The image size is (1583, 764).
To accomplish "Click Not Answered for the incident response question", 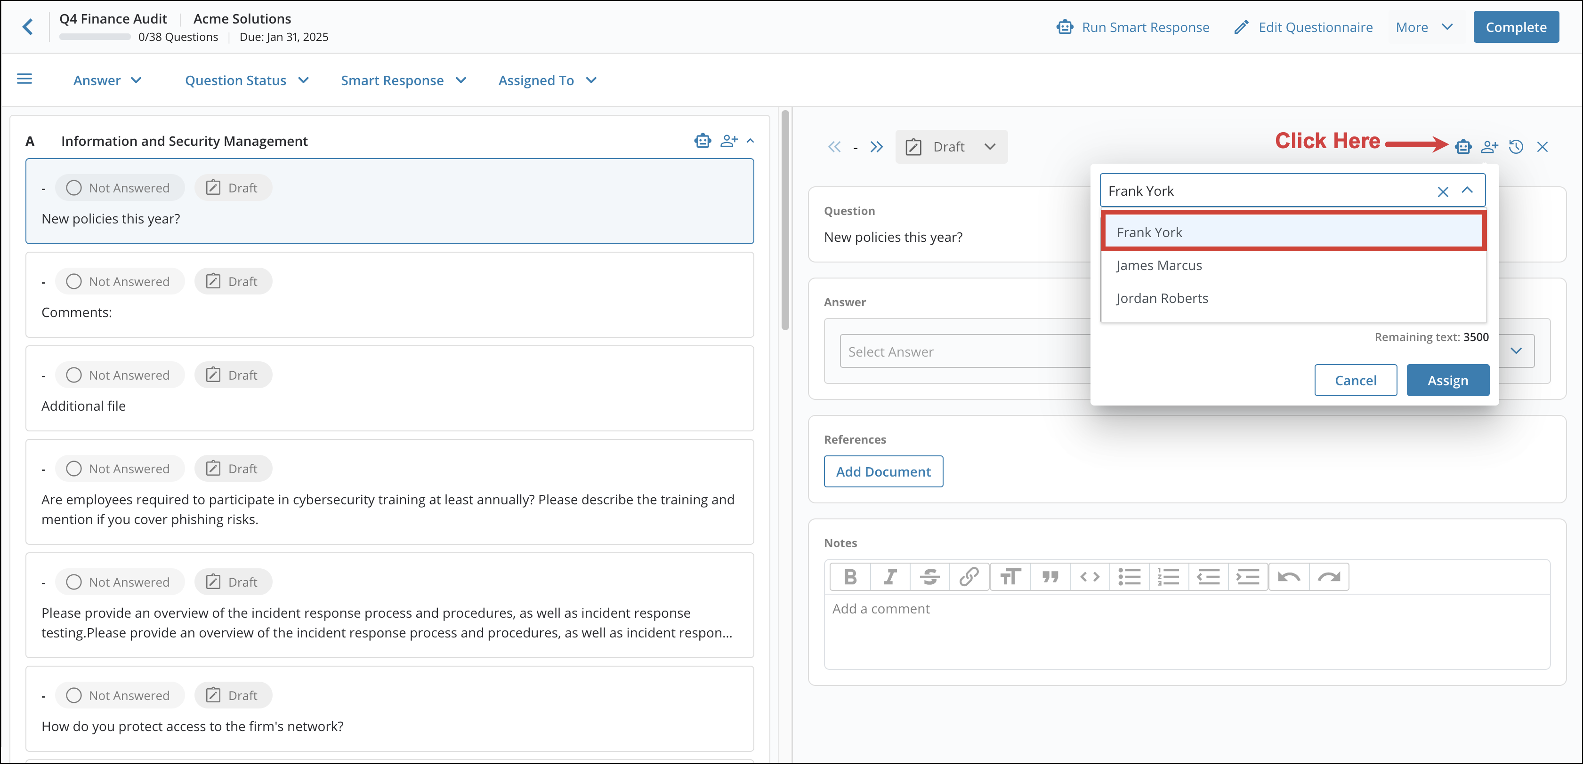I will pos(119,582).
